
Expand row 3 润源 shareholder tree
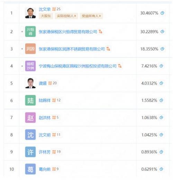(22, 49)
